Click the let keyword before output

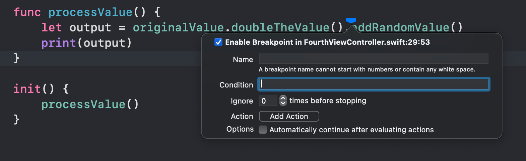pos(52,27)
